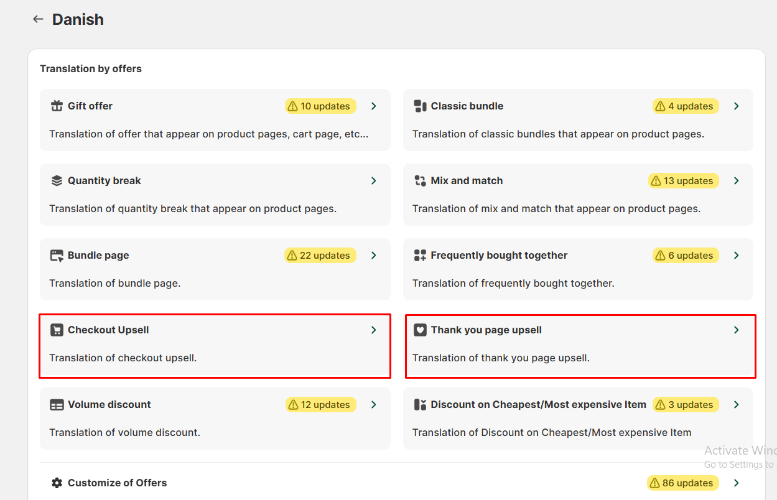Screen dimensions: 777x500
Task: Click the back arrow beside Danish
Action: point(38,19)
